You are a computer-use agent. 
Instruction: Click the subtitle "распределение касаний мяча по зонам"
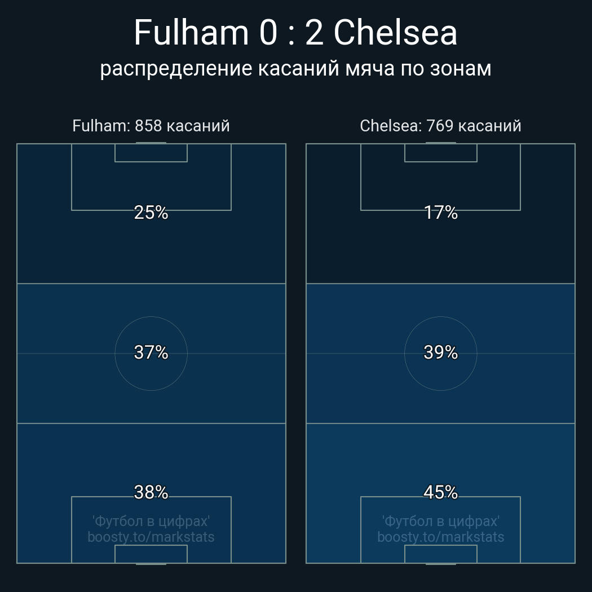pos(295,68)
